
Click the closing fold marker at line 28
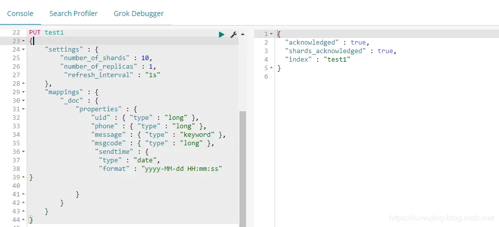click(24, 84)
